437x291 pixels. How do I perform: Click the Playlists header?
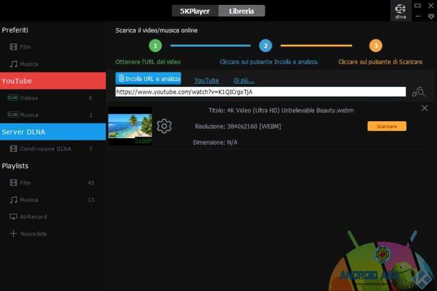point(15,166)
